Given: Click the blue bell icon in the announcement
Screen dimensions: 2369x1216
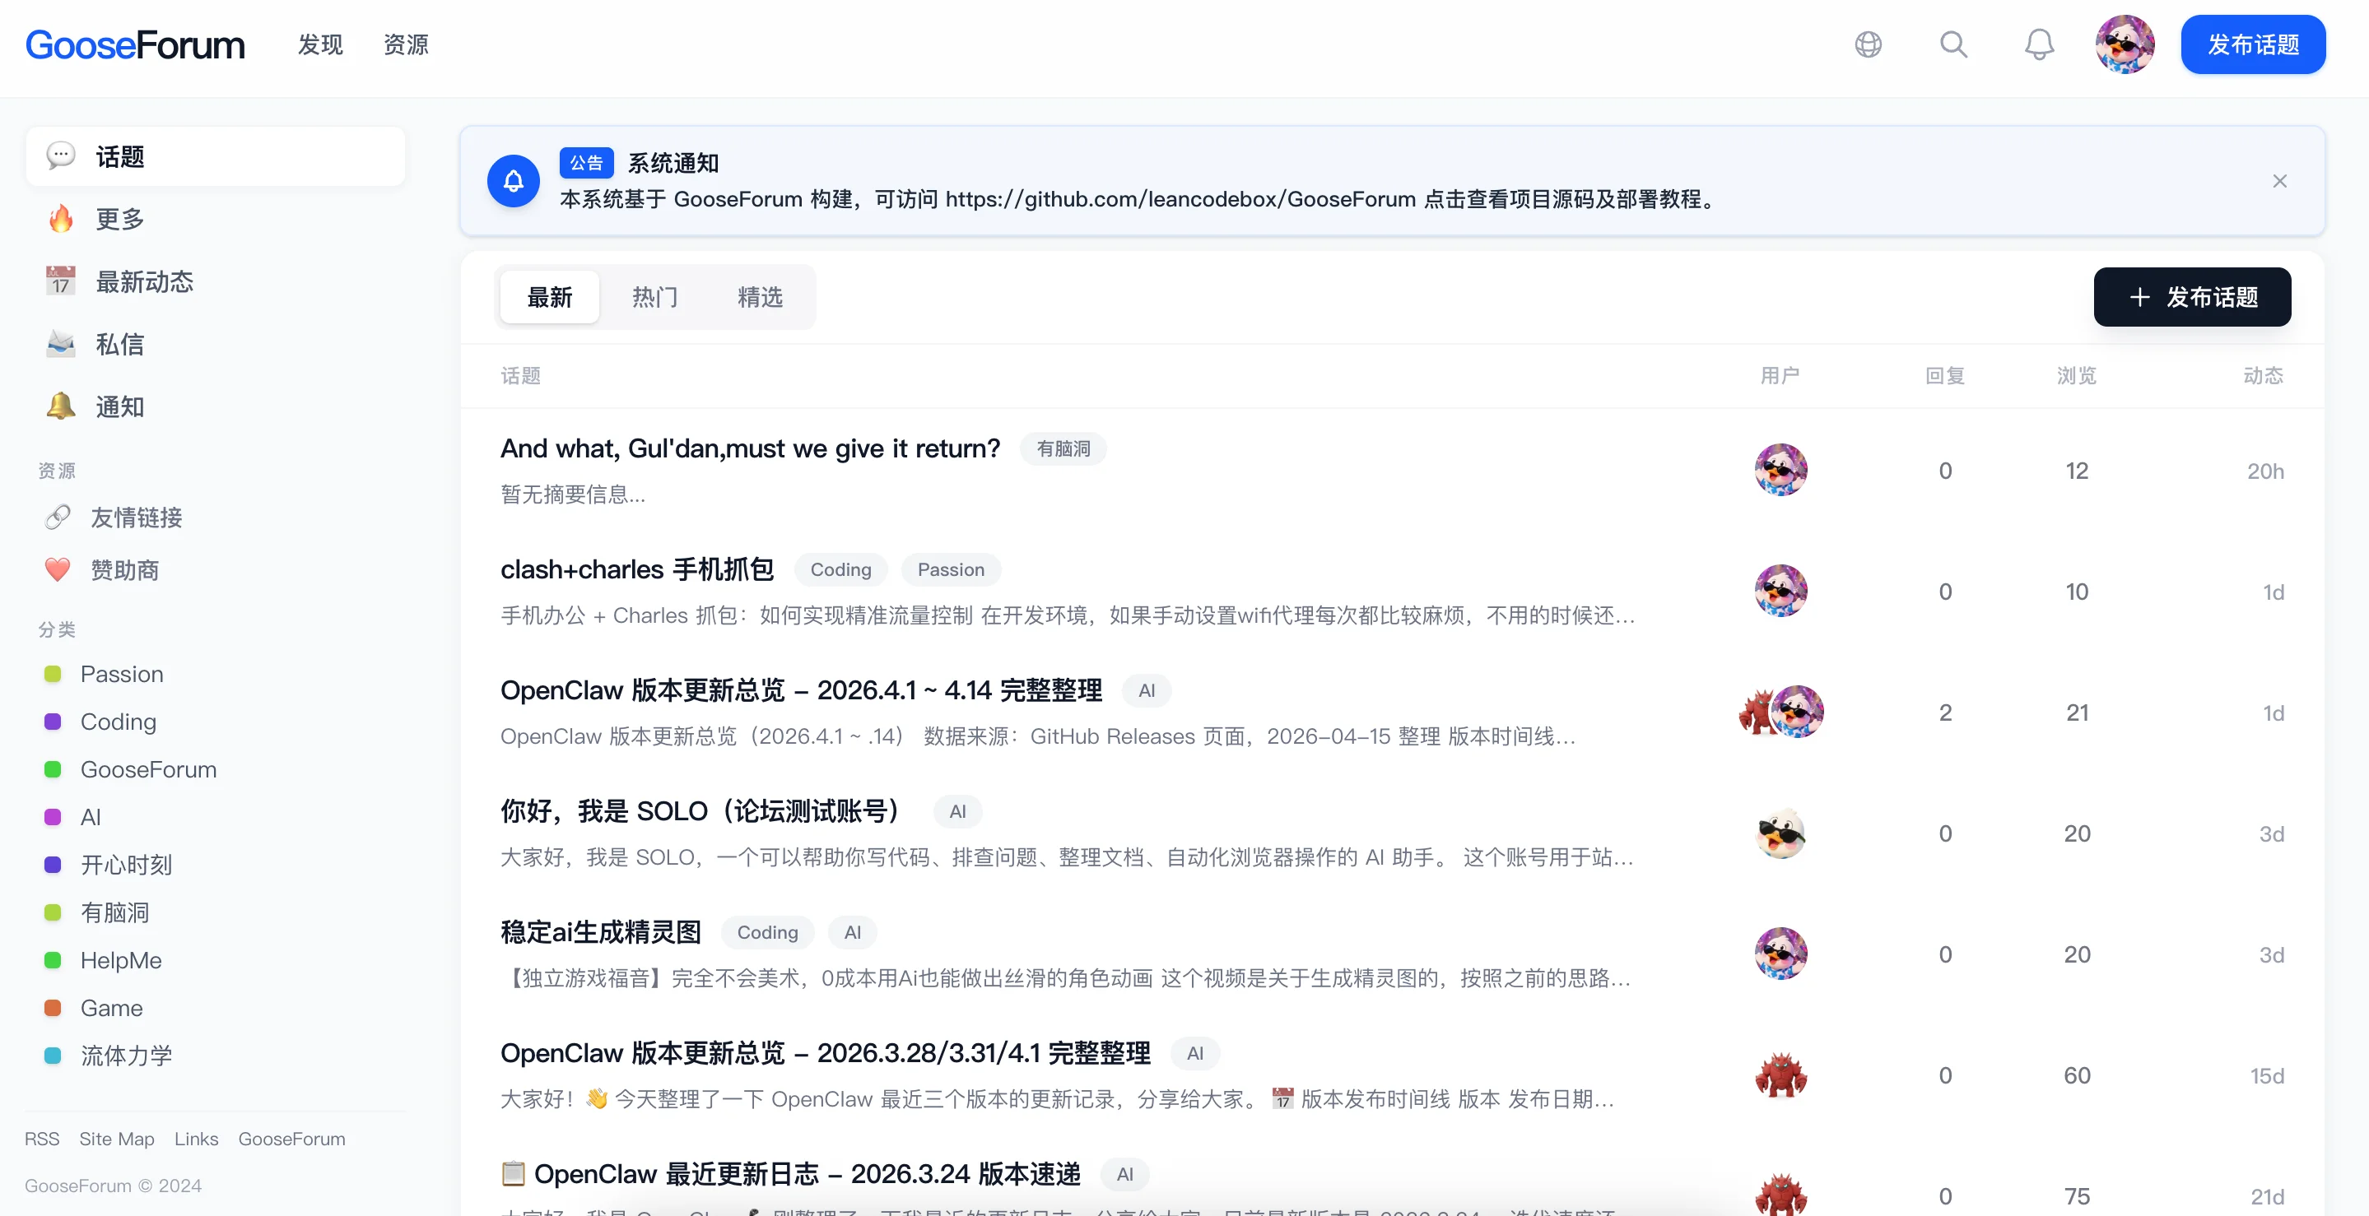Looking at the screenshot, I should pos(513,181).
